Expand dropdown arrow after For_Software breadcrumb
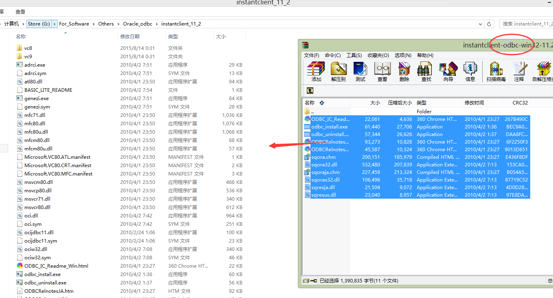Screen dimensions: 553x298 click(93, 24)
